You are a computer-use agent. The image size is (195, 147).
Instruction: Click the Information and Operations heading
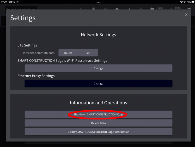(99, 103)
